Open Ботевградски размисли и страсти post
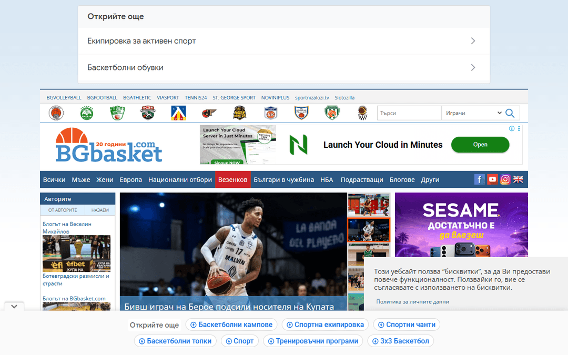 pos(76,280)
